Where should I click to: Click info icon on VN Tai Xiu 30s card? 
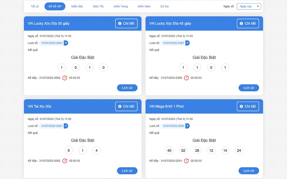coord(120,106)
